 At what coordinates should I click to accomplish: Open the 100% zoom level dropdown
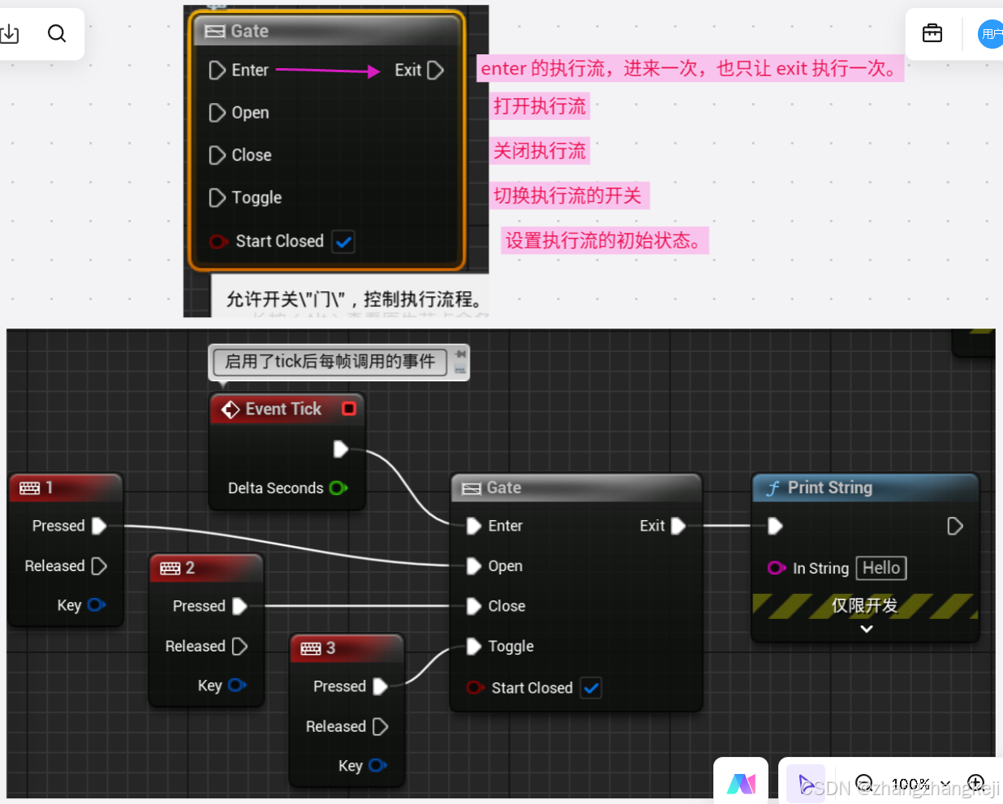[920, 785]
